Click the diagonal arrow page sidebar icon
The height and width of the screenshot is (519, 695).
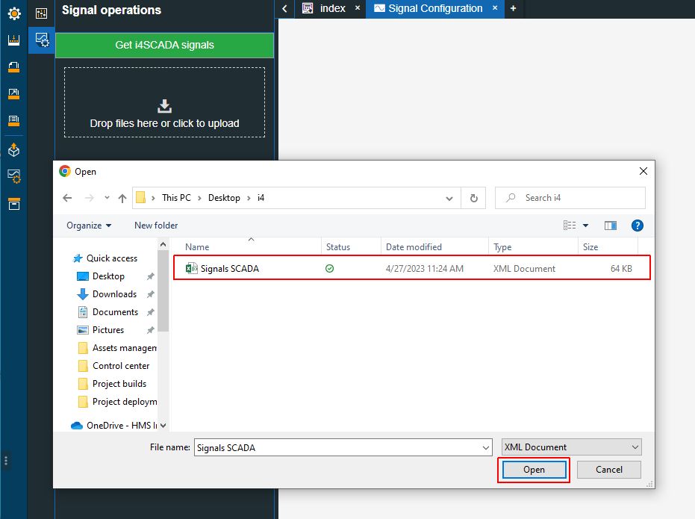click(13, 94)
